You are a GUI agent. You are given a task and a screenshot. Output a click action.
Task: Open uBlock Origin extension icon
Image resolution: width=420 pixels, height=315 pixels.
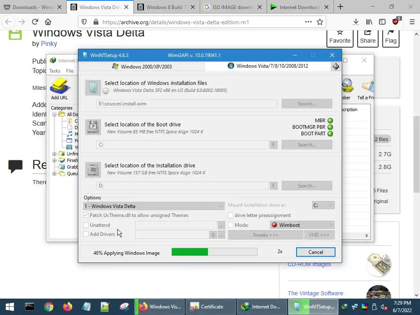[x=396, y=21]
